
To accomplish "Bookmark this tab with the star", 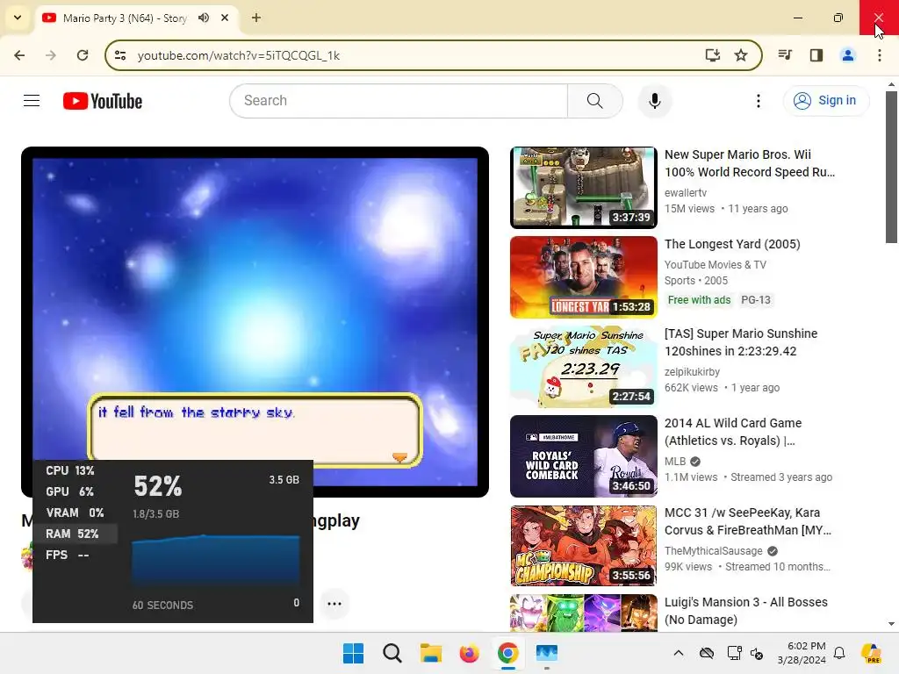I will [x=741, y=55].
